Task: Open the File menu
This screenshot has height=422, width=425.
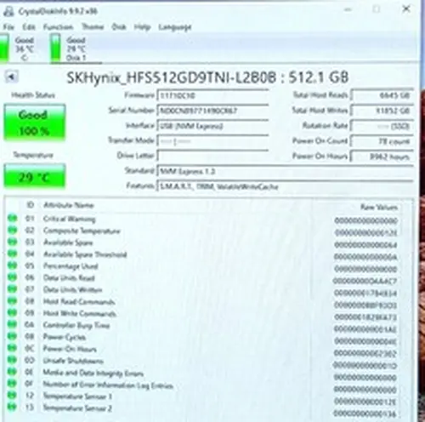Action: (x=8, y=27)
